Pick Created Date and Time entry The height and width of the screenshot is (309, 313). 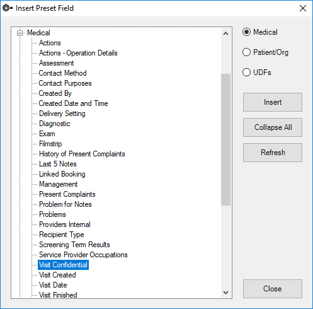pos(73,103)
